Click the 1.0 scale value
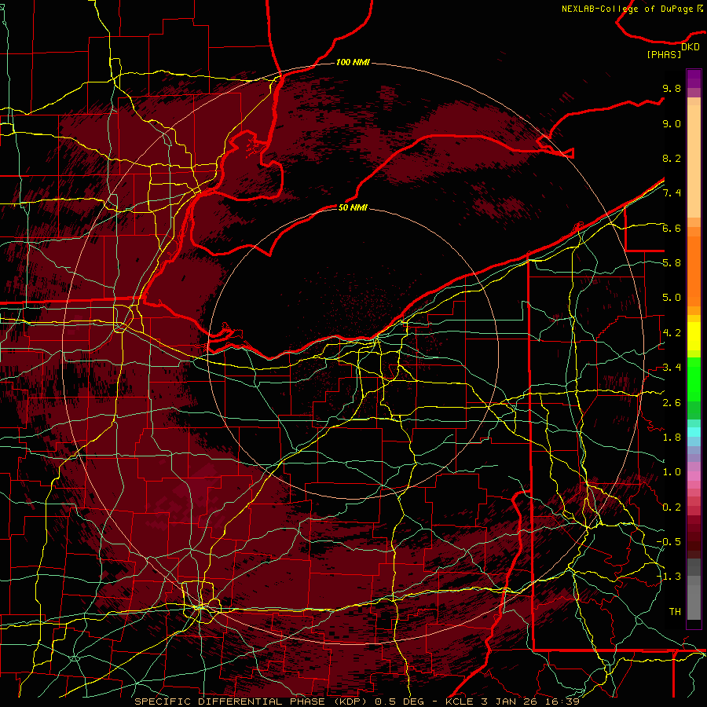707x707 pixels. point(672,472)
